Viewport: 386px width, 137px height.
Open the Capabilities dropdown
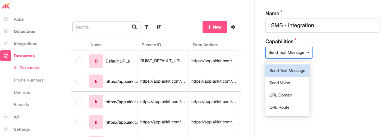point(289,52)
